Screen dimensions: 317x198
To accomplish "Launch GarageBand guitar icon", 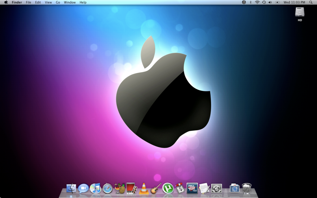I will click(x=156, y=188).
